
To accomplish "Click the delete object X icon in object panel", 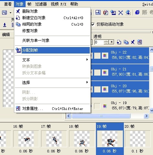I will coord(133,42).
